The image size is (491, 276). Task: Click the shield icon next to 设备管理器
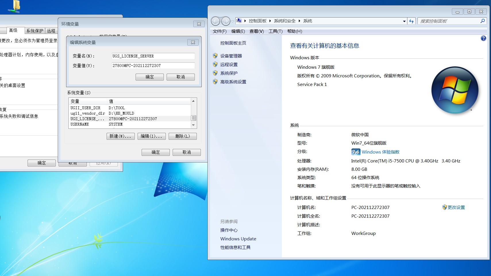pos(215,56)
